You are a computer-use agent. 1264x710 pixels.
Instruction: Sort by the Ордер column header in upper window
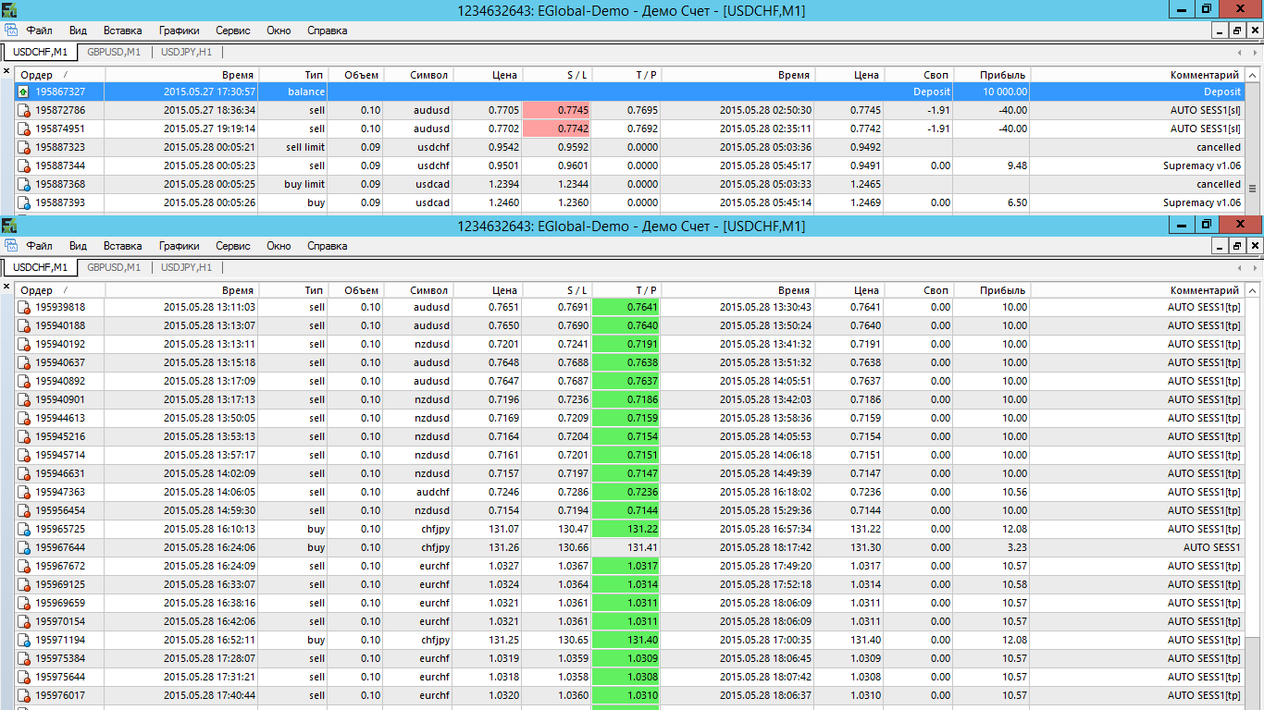click(x=60, y=75)
